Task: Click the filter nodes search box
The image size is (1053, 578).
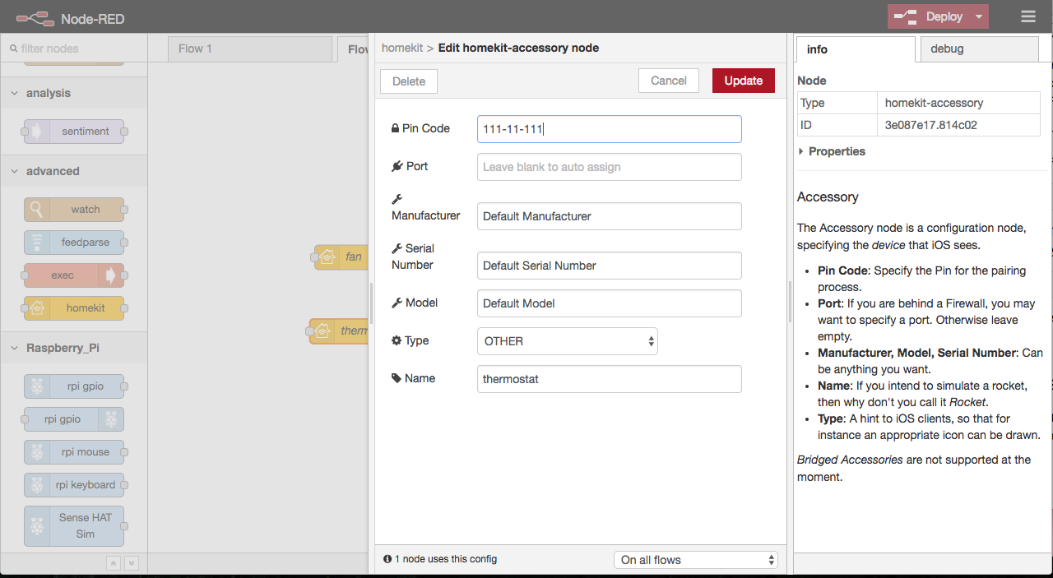Action: (73, 49)
